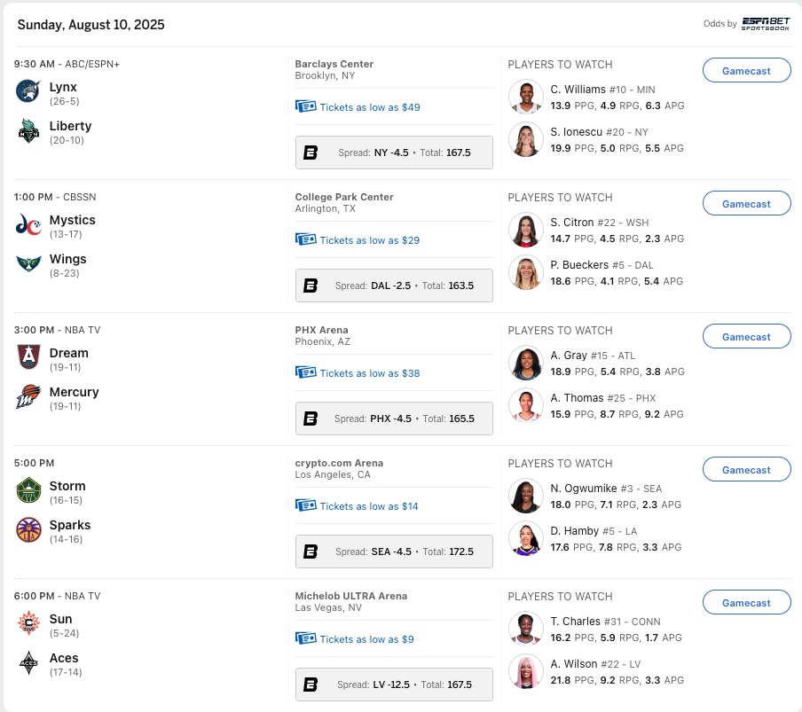Screen dimensions: 802x712
Task: Click the Atlanta Dream logo
Action: coord(28,358)
